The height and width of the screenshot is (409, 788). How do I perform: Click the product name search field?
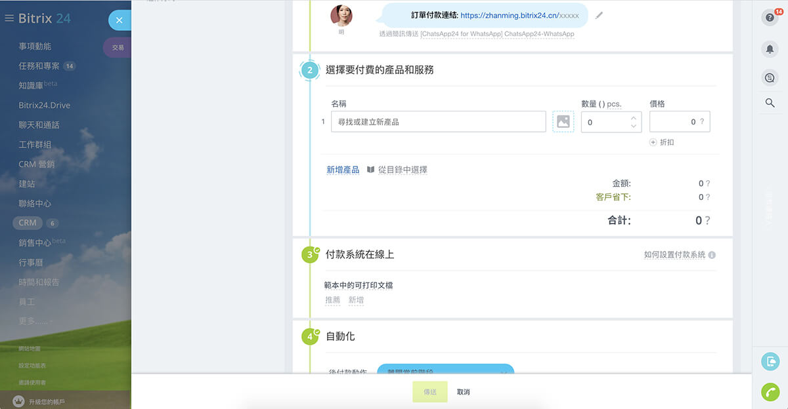pos(439,122)
